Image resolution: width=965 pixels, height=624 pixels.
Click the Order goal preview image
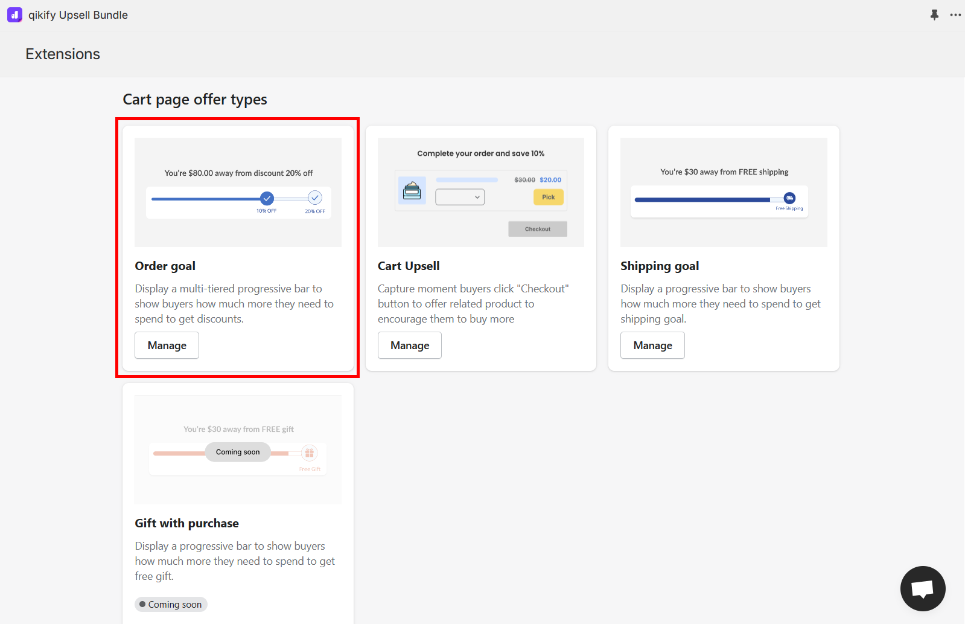click(238, 192)
